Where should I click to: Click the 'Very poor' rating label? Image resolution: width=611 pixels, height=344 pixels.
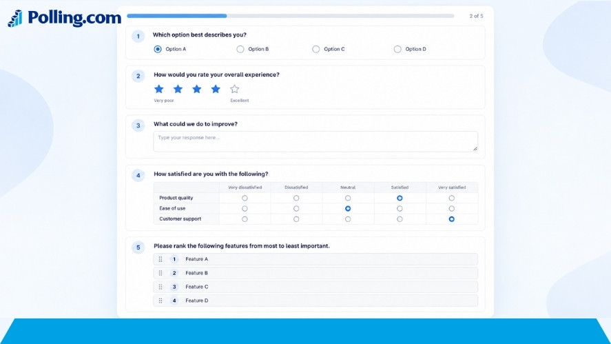point(164,101)
